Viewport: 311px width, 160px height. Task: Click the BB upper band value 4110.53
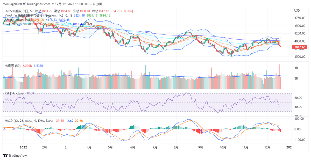pyautogui.click(x=51, y=20)
